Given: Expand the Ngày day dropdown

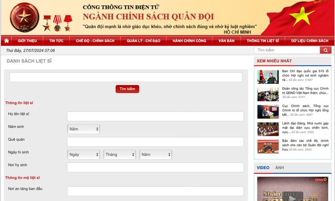Looking at the screenshot, I should pos(84,155).
